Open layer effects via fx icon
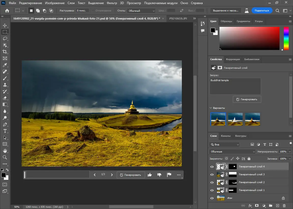 (250, 206)
